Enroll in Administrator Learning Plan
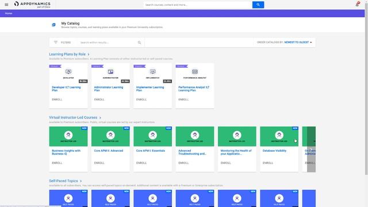368x207 pixels. click(99, 99)
